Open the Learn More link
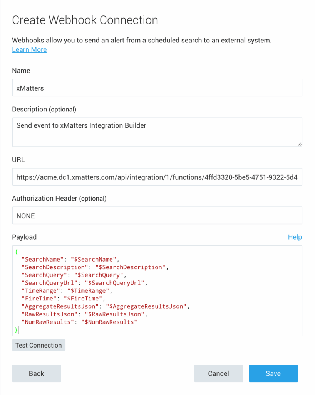Viewport: 315px width, 395px height. [x=29, y=49]
